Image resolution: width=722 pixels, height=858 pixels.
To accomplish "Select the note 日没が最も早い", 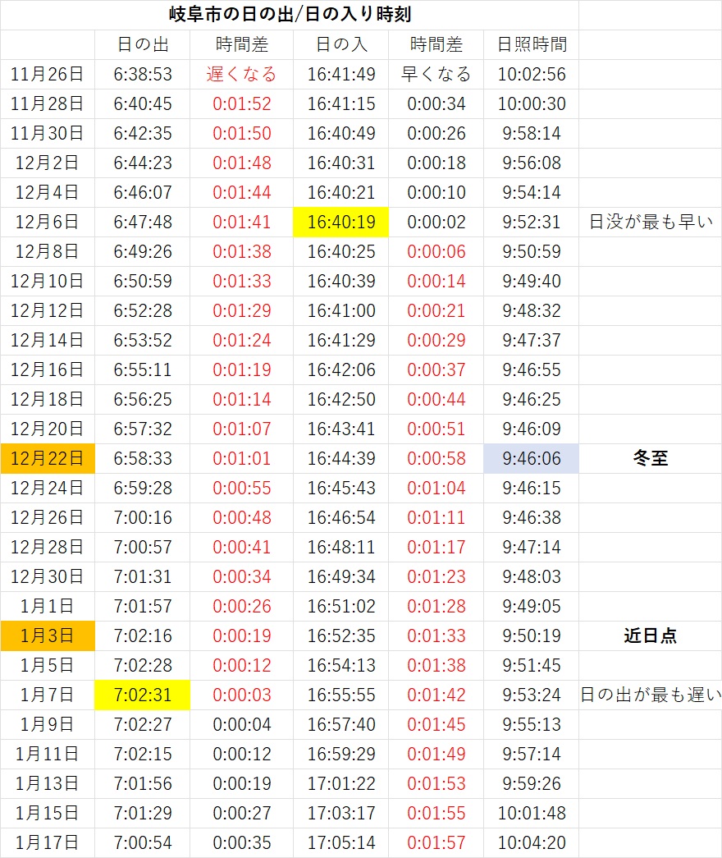I will pos(650,222).
